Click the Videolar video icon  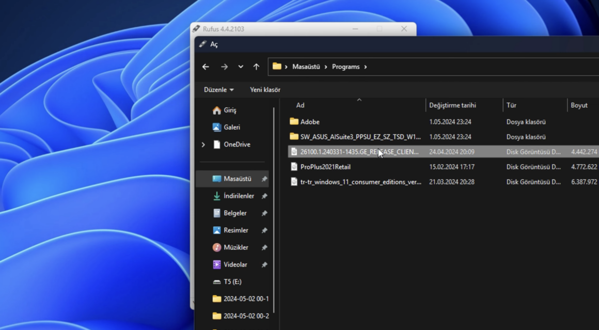point(216,264)
